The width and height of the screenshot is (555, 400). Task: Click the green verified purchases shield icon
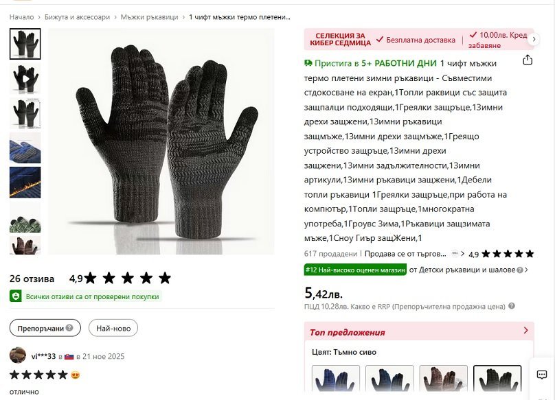[16, 296]
